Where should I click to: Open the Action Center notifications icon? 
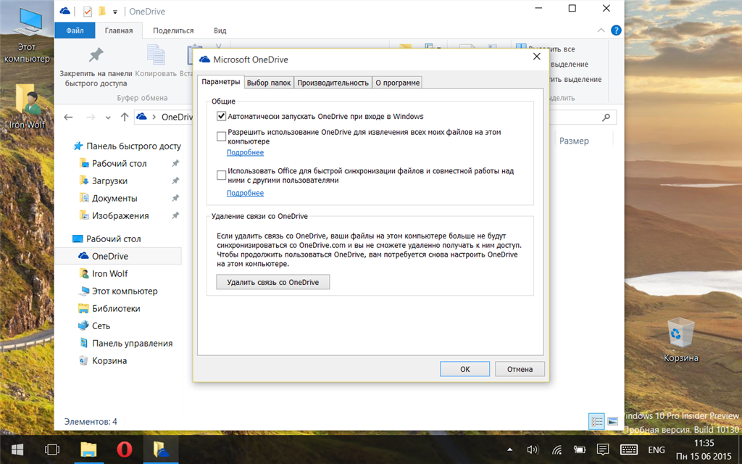[602, 449]
